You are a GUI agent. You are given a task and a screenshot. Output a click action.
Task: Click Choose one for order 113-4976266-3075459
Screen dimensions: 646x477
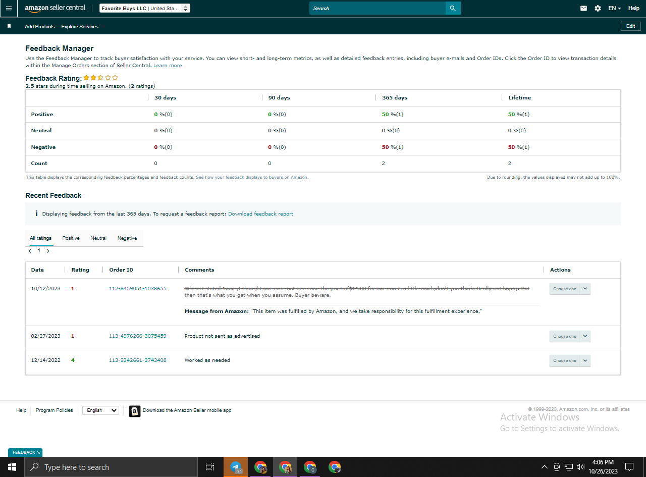click(565, 336)
